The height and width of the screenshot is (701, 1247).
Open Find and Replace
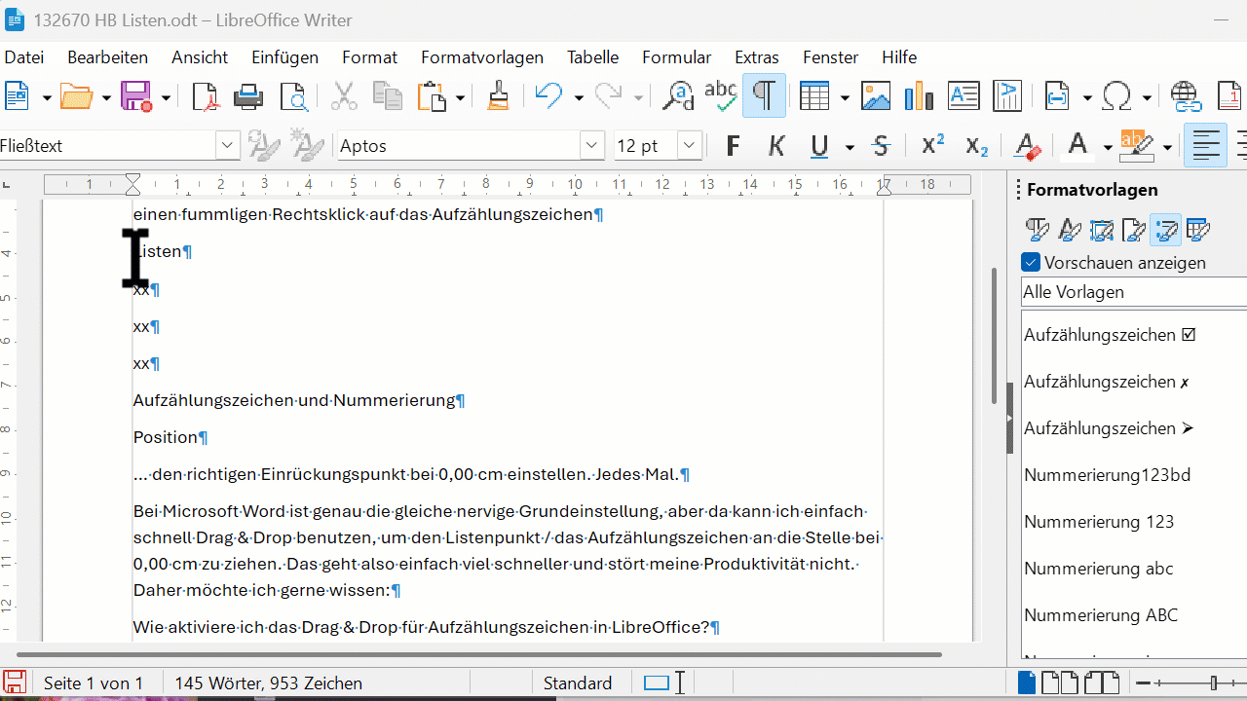point(677,96)
